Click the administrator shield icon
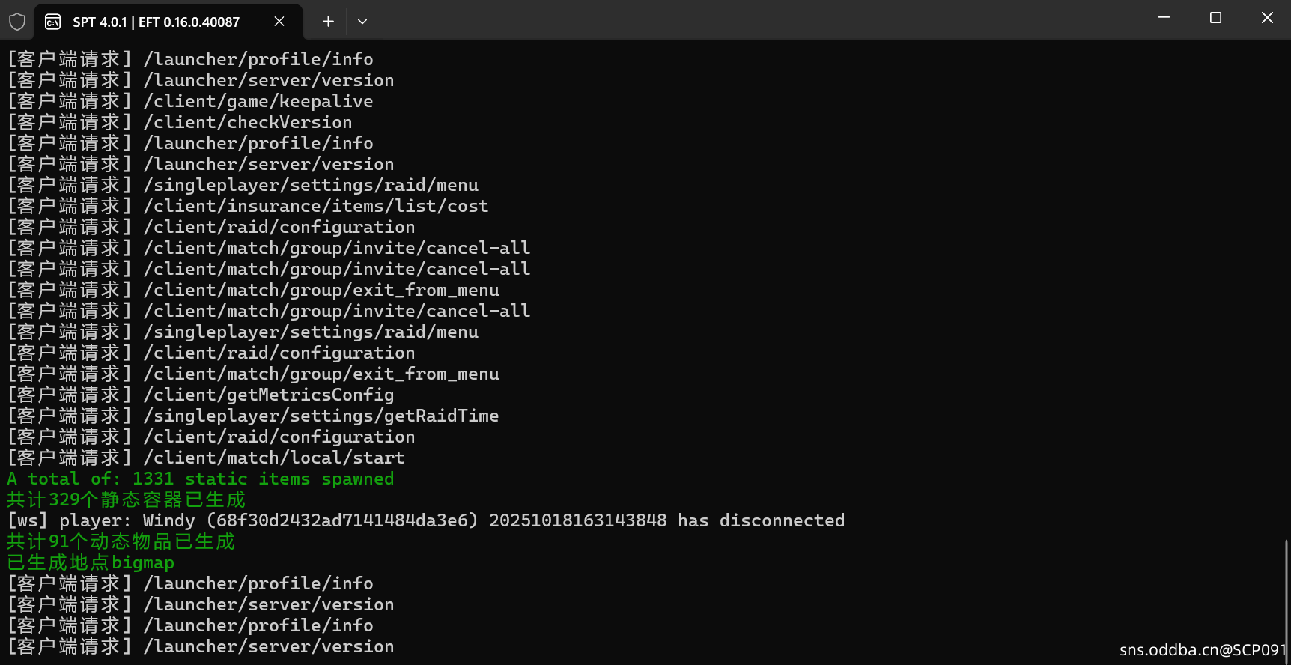 (17, 22)
